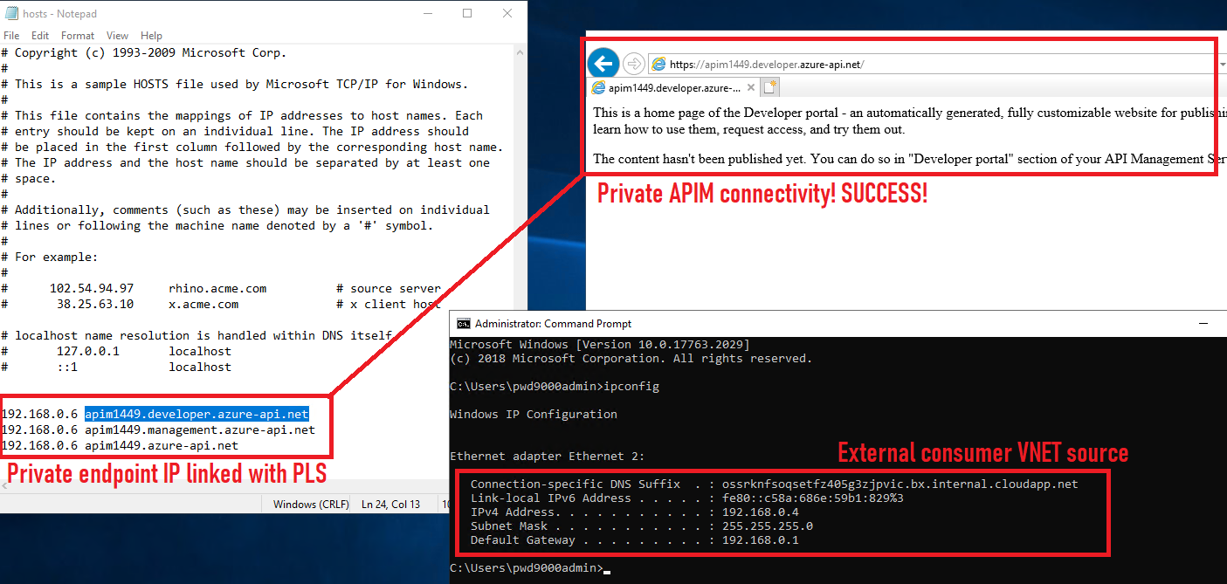Viewport: 1227px width, 584px height.
Task: Open the File menu in Notepad
Action: coord(11,36)
